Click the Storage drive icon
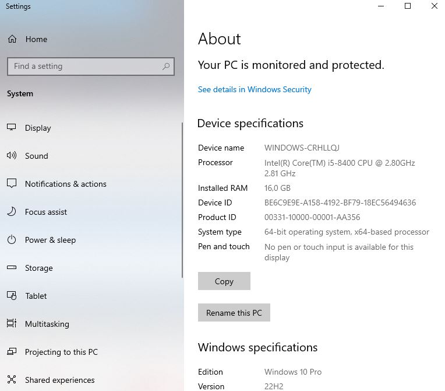 (x=12, y=267)
